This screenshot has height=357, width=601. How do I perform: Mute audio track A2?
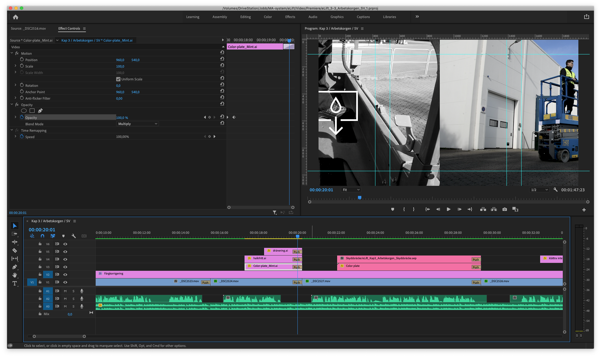click(x=65, y=299)
